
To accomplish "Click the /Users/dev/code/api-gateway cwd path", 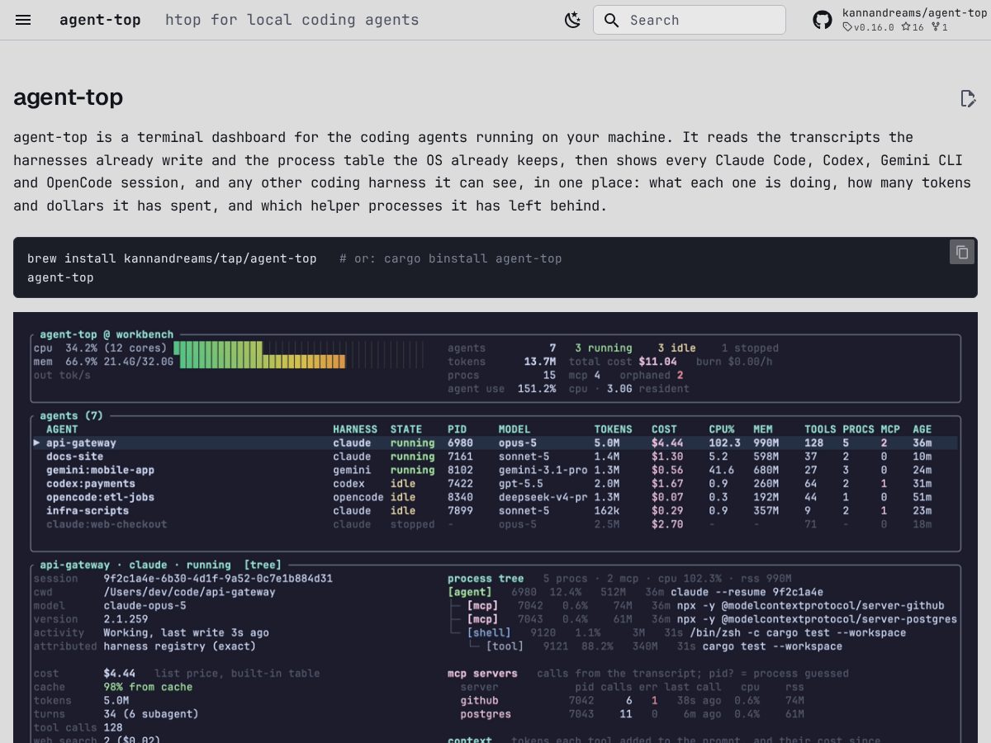I will [189, 592].
